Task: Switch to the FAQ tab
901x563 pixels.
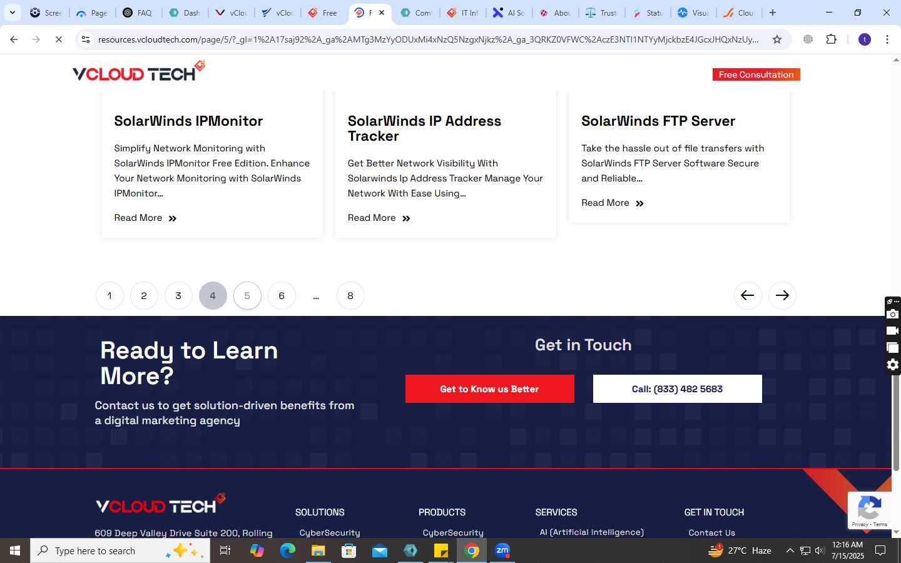Action: (x=139, y=13)
